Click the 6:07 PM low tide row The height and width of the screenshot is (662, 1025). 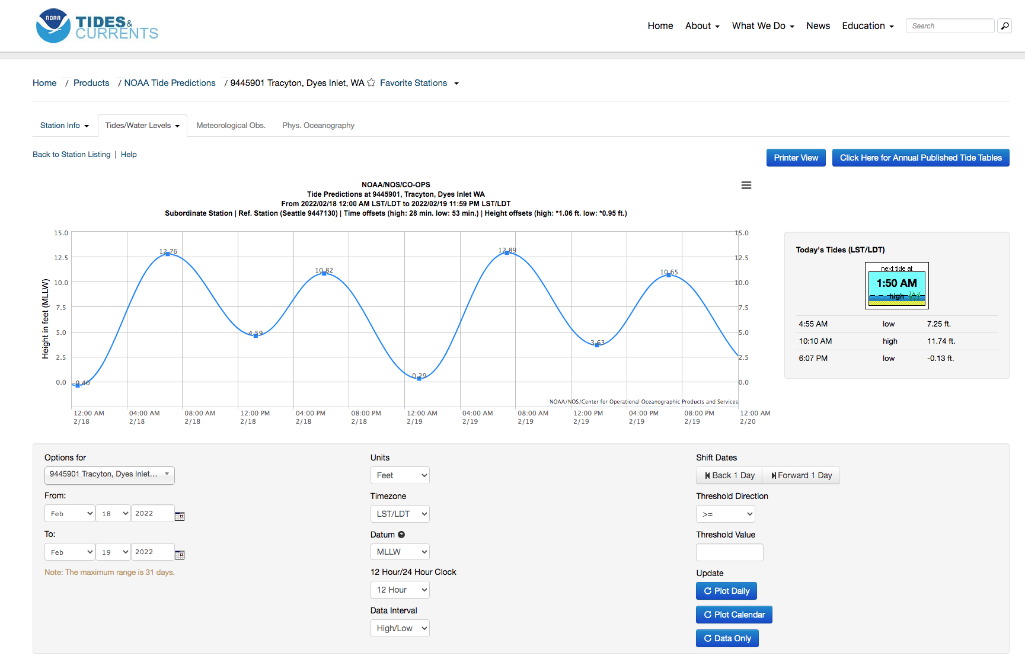coord(897,359)
